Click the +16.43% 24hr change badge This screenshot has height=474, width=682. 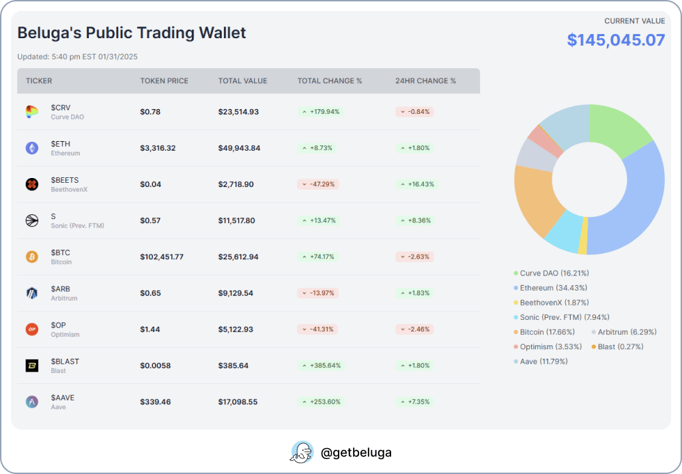416,184
